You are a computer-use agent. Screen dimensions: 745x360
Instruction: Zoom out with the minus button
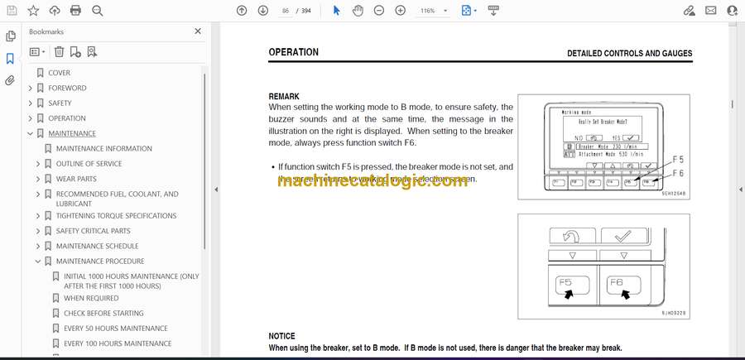tap(378, 11)
